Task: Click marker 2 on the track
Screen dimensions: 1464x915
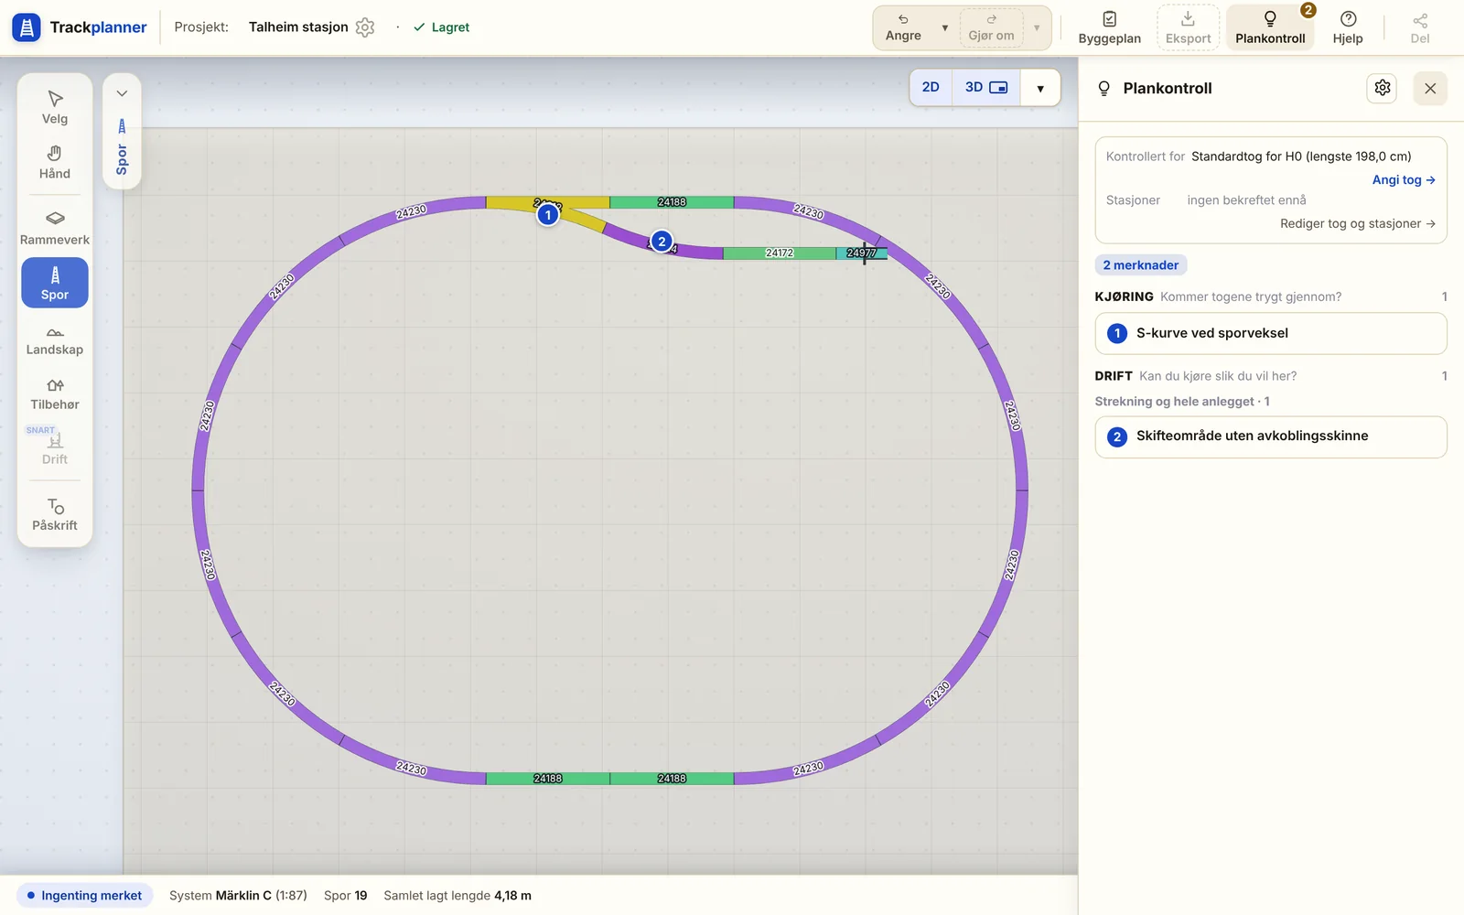Action: tap(662, 242)
